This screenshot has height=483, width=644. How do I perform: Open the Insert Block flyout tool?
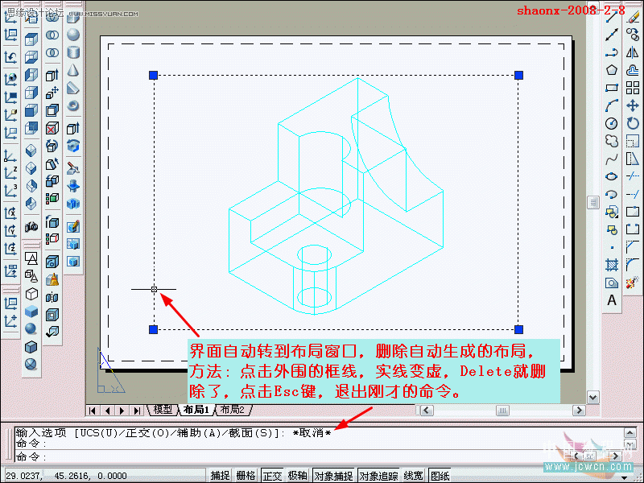[x=612, y=212]
